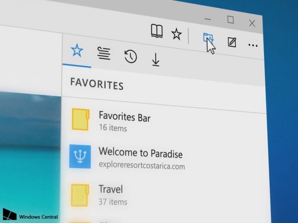Switch to the Reading list tab

[104, 53]
